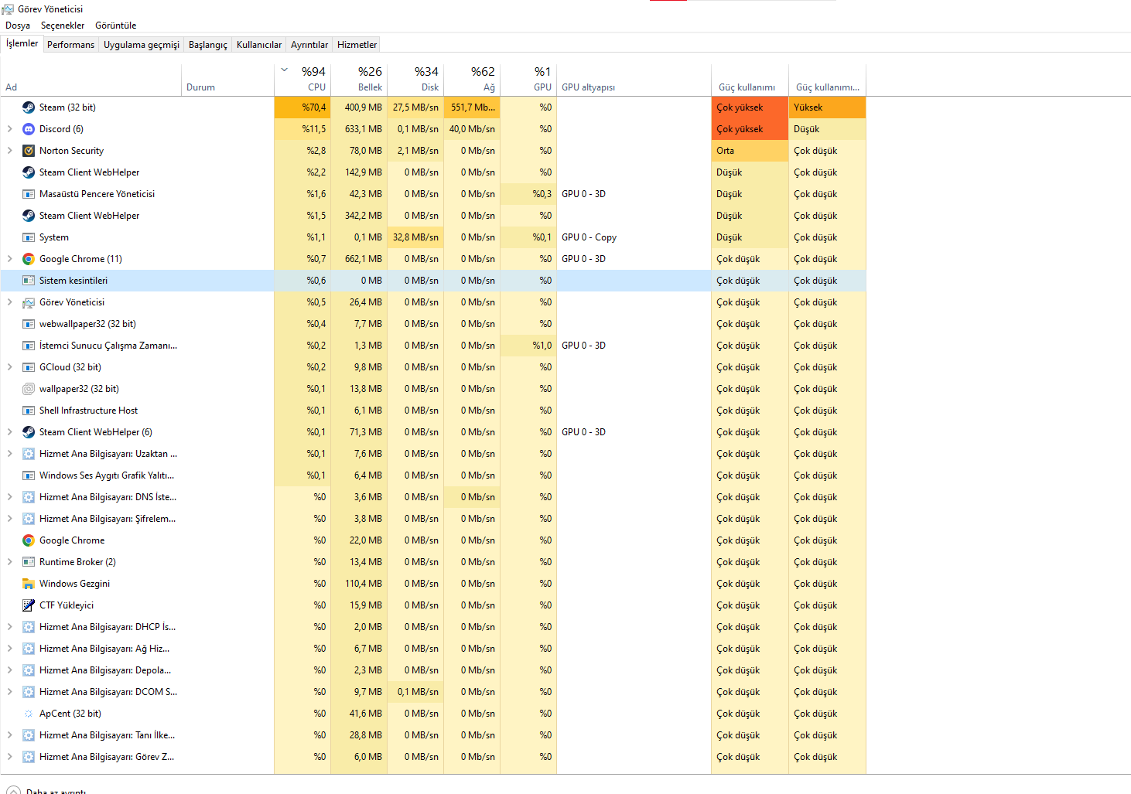Click Steam (32 bit) CPU value %70,4

[302, 107]
